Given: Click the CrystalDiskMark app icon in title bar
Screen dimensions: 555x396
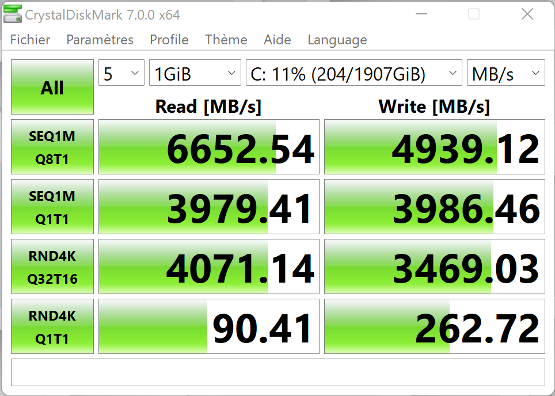Looking at the screenshot, I should pos(13,14).
